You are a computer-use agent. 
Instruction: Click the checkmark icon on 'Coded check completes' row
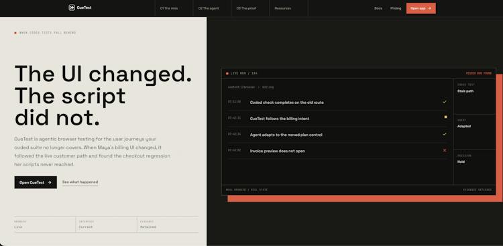pyautogui.click(x=445, y=102)
